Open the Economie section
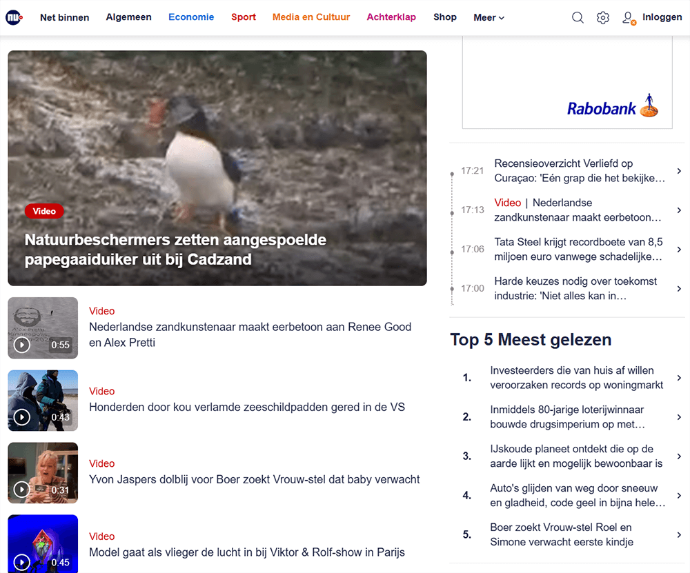Screen dimensions: 690x573 pos(191,17)
